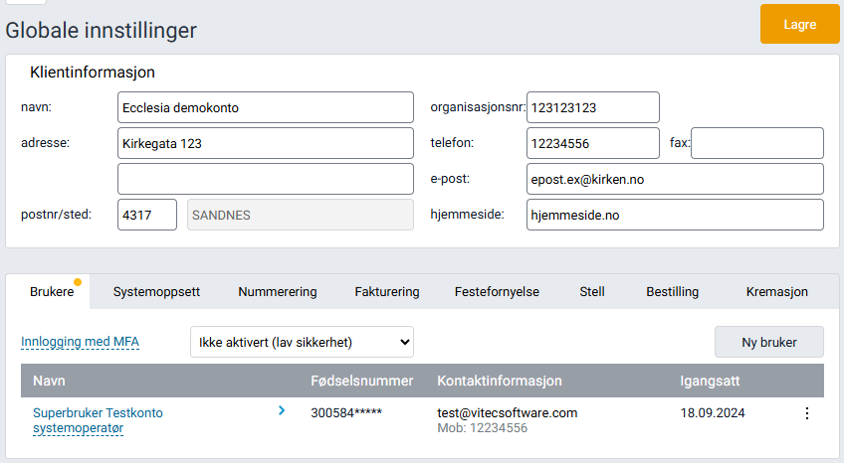Click the Mob: 12234556 text
Image resolution: width=844 pixels, height=463 pixels.
(483, 428)
